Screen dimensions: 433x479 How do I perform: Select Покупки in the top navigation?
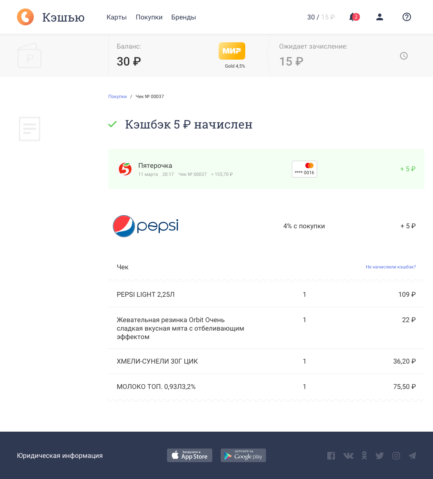pos(149,17)
